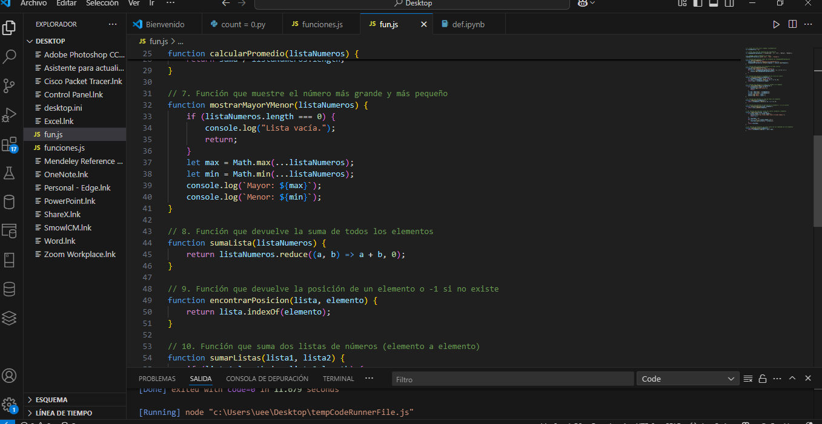Select Cisco Packet Tracer.lnk file
This screenshot has height=424, width=822.
[x=75, y=81]
